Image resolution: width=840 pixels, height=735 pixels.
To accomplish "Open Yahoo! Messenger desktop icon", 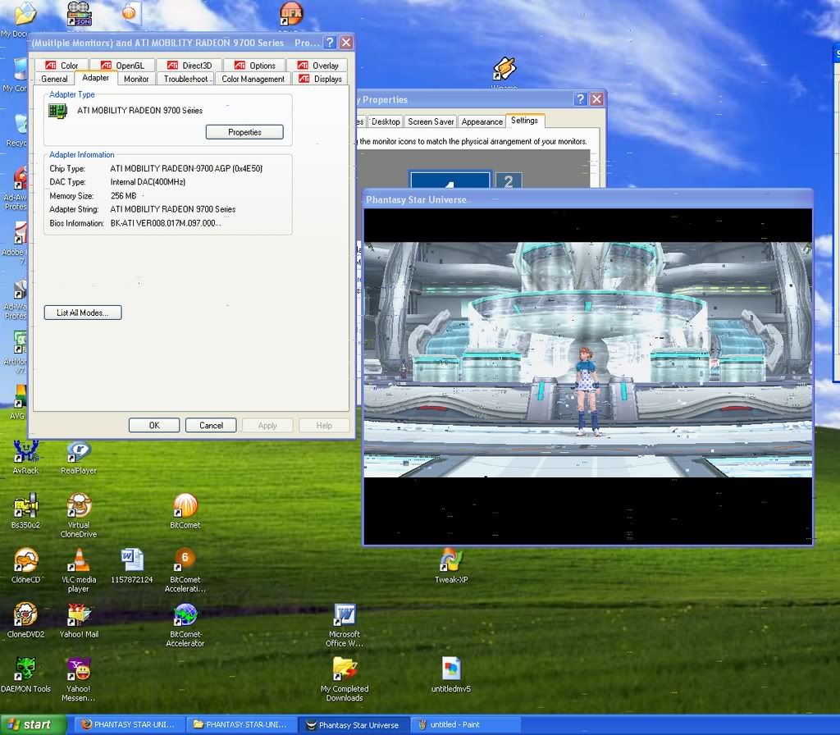I will pos(79,679).
